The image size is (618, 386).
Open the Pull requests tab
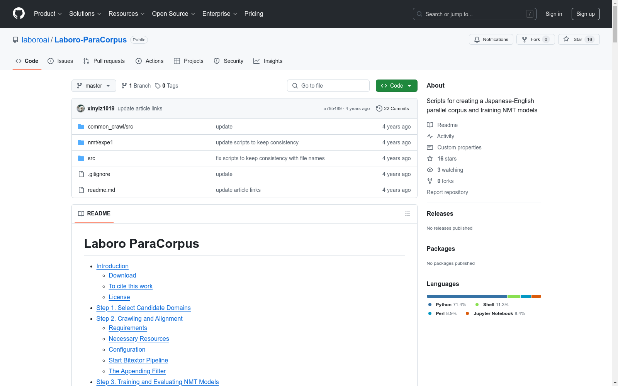pyautogui.click(x=104, y=61)
